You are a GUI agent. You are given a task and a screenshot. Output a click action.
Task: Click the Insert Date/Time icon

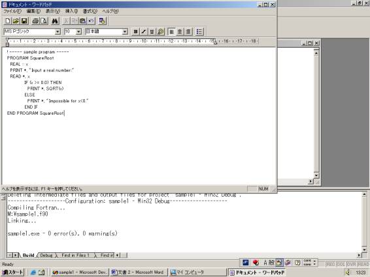[102, 21]
